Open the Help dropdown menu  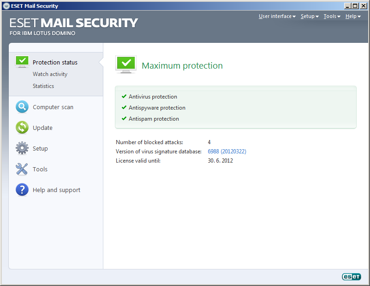point(353,16)
